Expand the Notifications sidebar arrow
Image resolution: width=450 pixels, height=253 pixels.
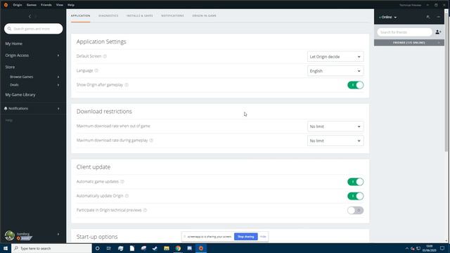coord(58,109)
